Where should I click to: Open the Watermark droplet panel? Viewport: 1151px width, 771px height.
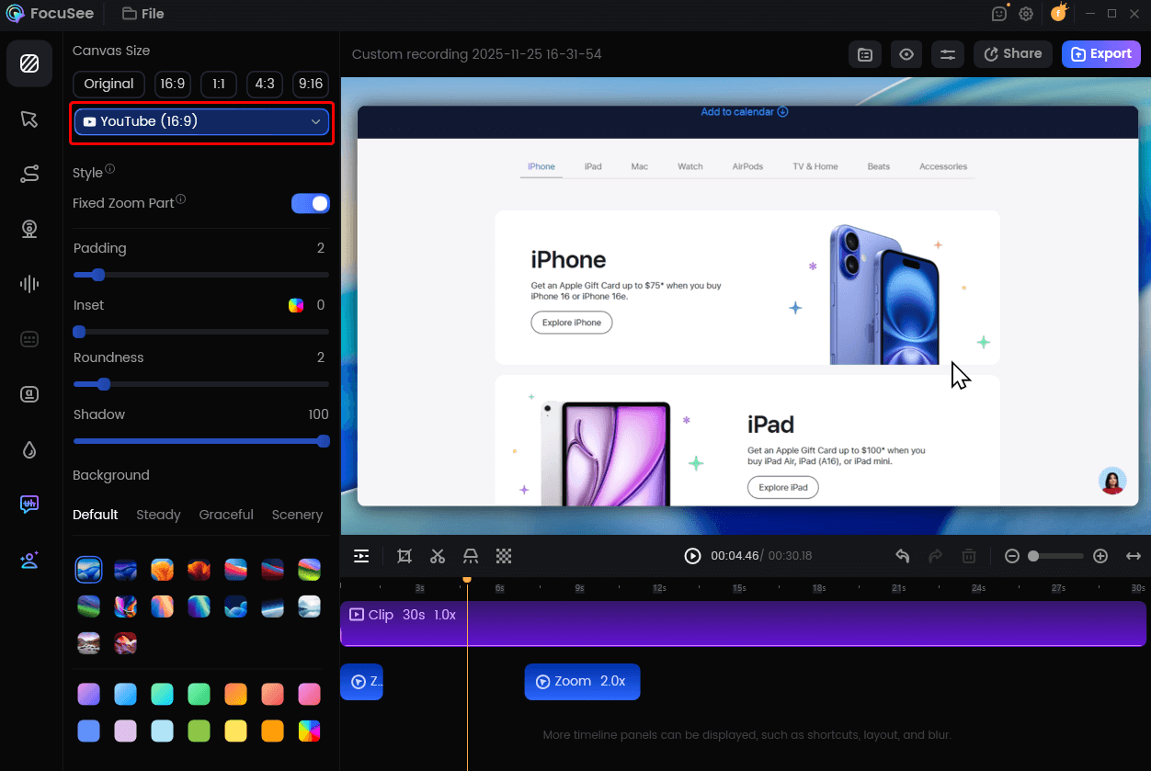click(x=29, y=449)
